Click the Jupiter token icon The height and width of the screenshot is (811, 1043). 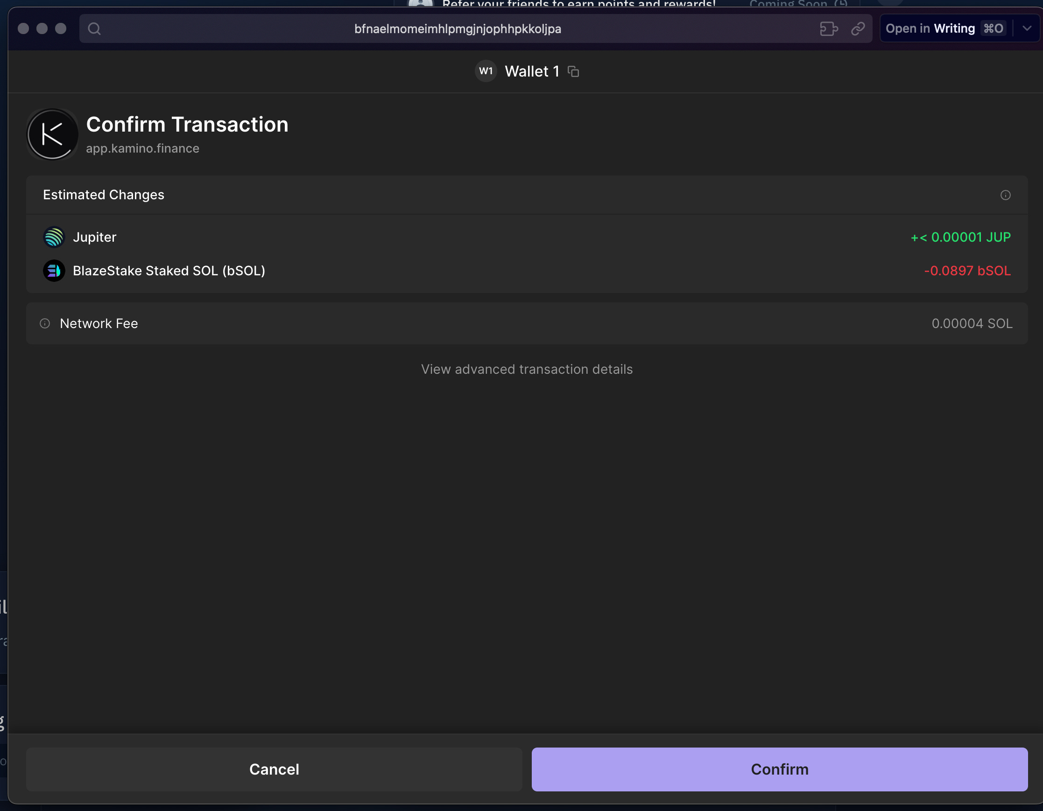(54, 237)
